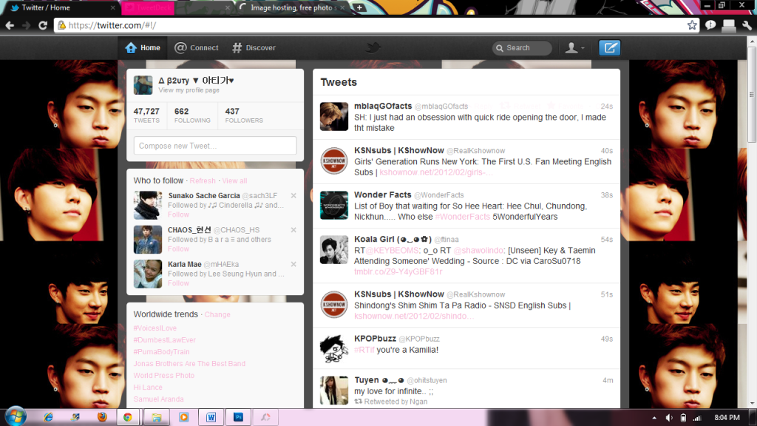The height and width of the screenshot is (426, 757).
Task: Open the profile account dropdown menu
Action: coord(574,48)
